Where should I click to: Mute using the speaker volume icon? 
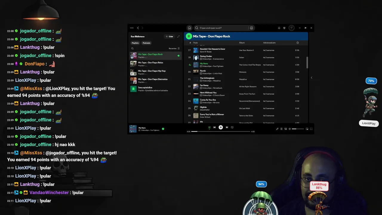pyautogui.click(x=290, y=129)
